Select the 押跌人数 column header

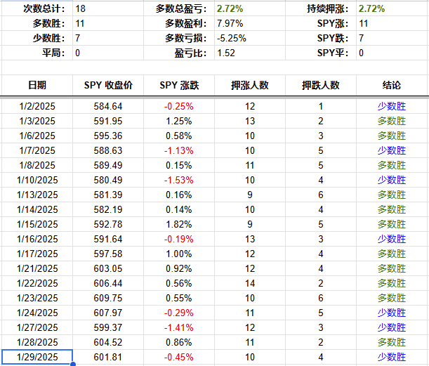tap(321, 85)
